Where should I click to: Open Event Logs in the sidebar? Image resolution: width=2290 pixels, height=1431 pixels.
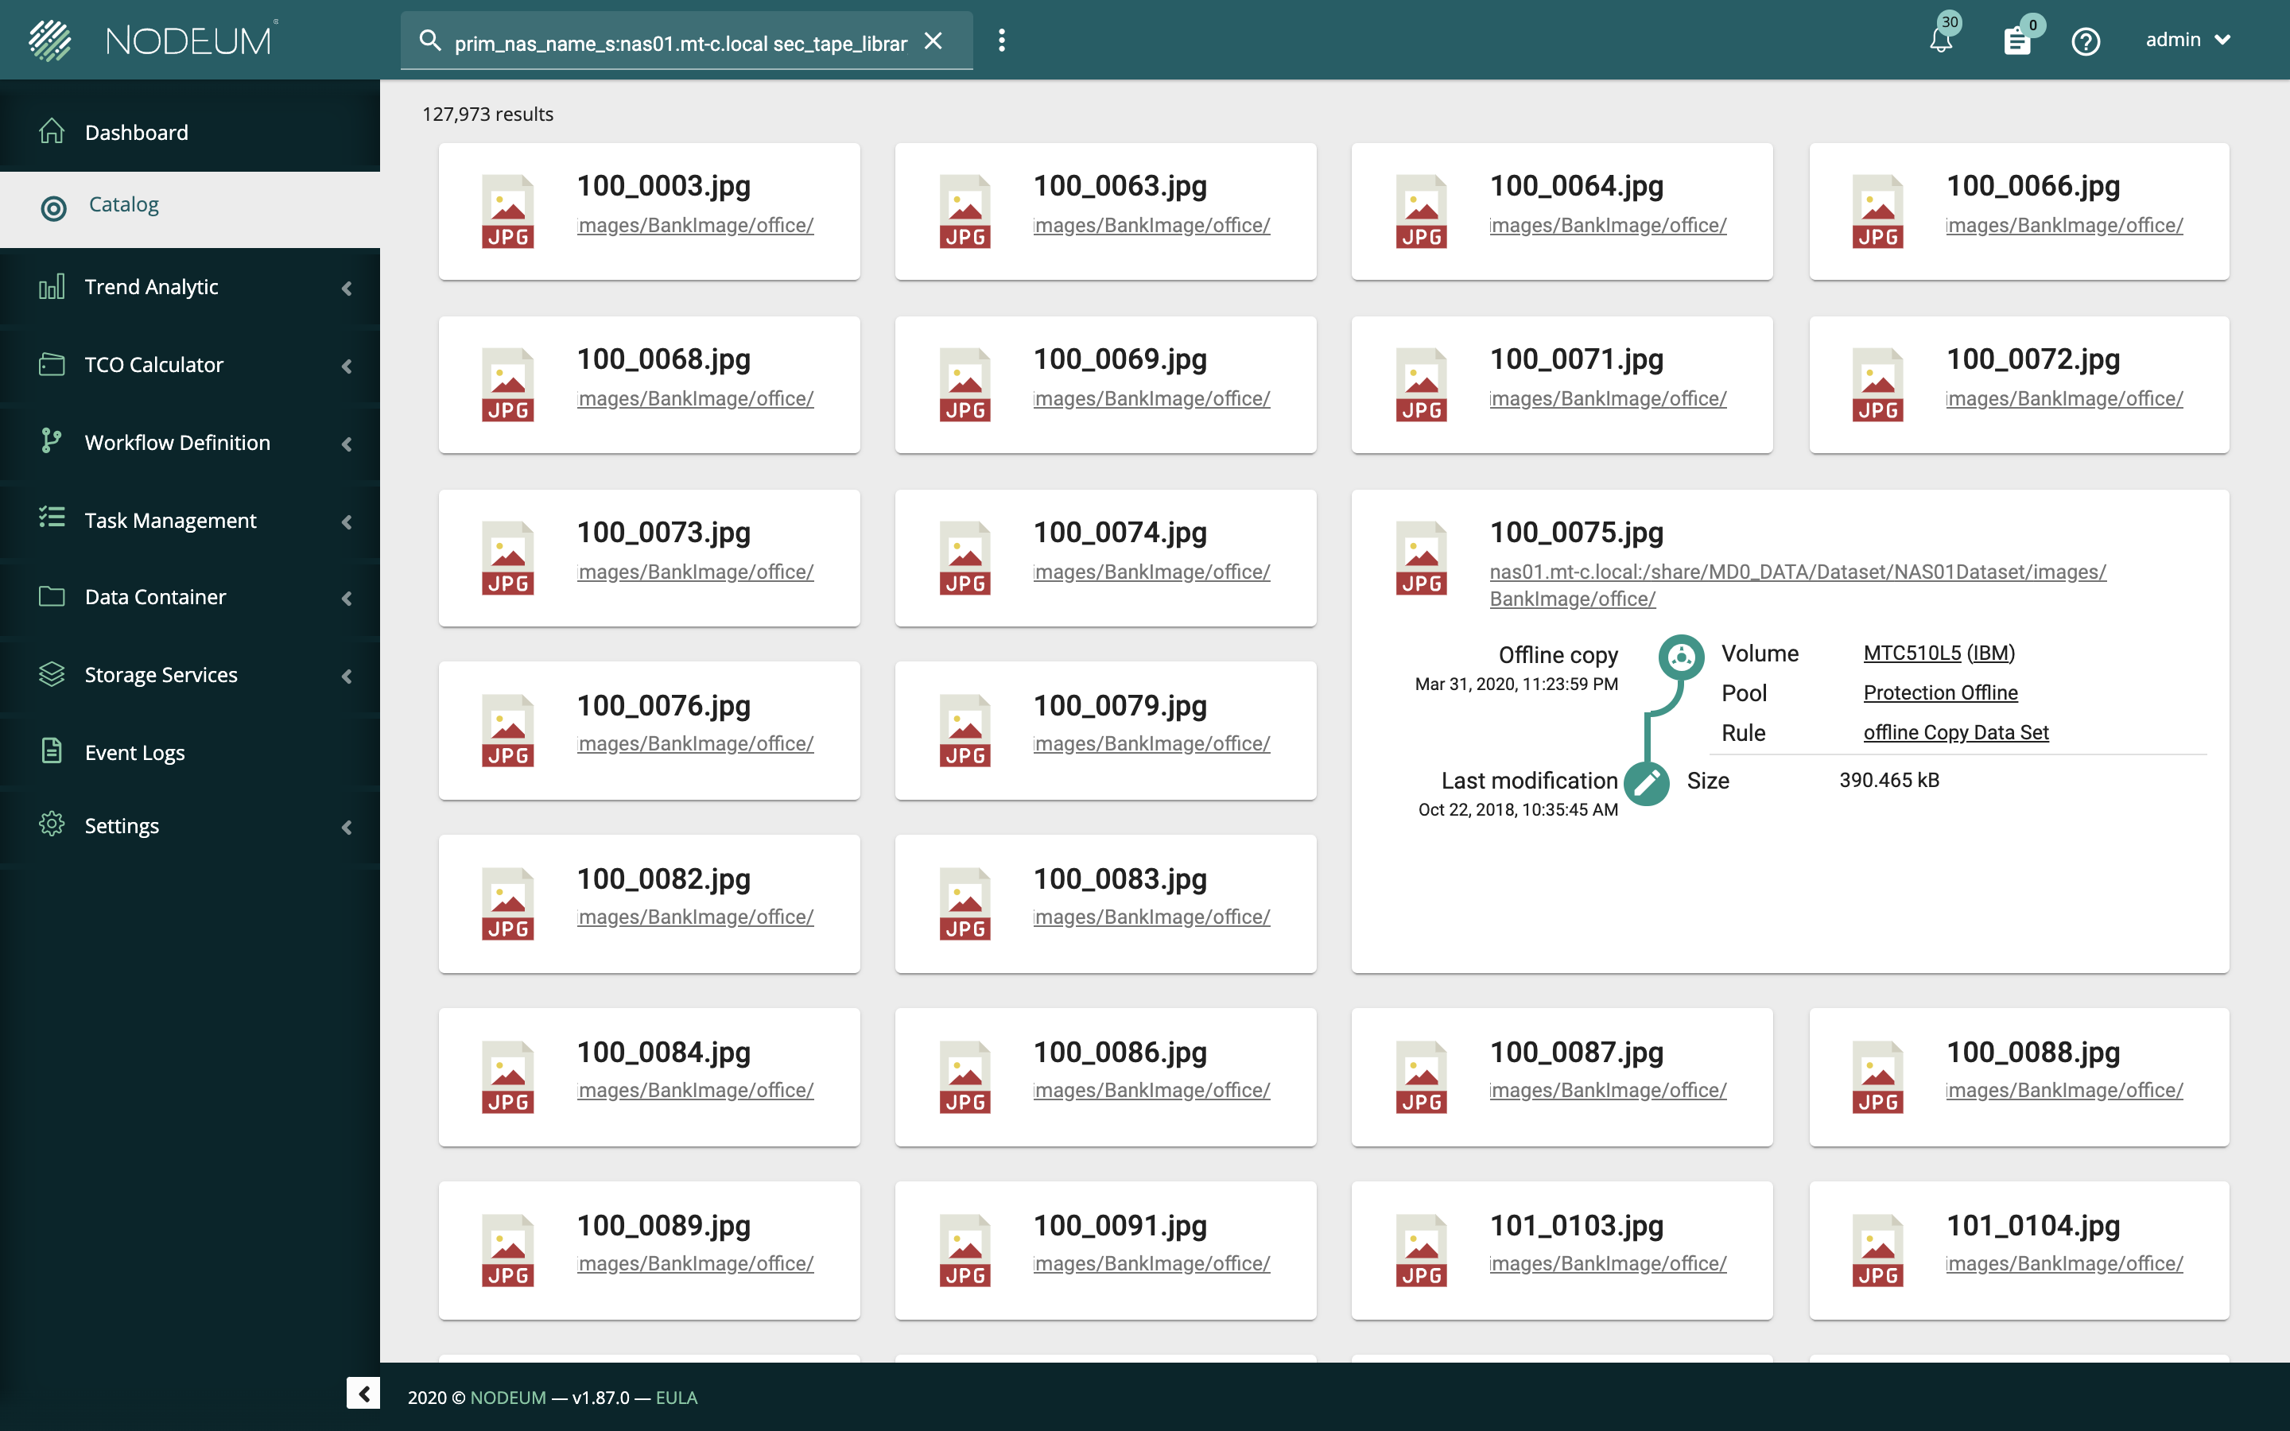134,752
